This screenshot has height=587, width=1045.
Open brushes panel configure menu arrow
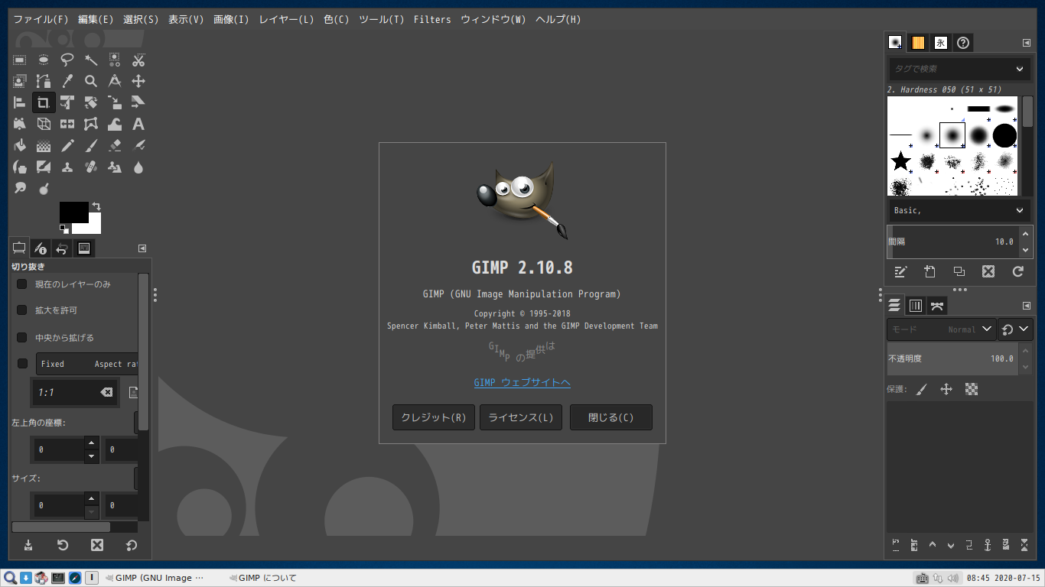(1027, 43)
